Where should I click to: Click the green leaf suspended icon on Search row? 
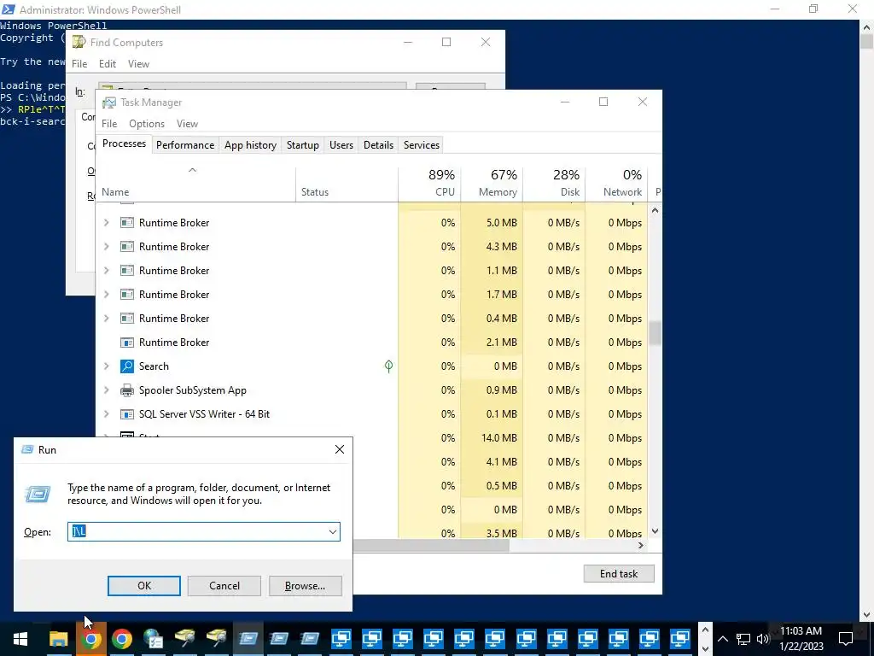pos(388,366)
